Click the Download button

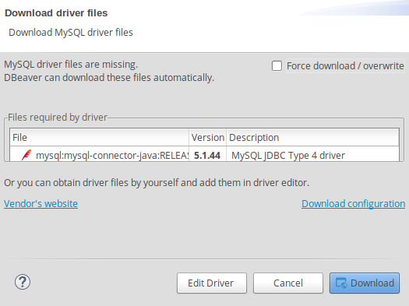coord(365,283)
